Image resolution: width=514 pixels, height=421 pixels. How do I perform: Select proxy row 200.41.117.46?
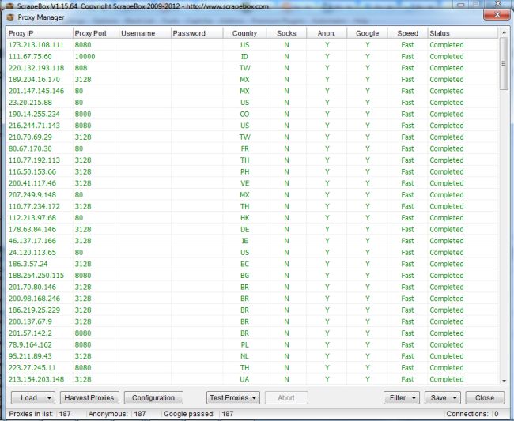coord(252,183)
